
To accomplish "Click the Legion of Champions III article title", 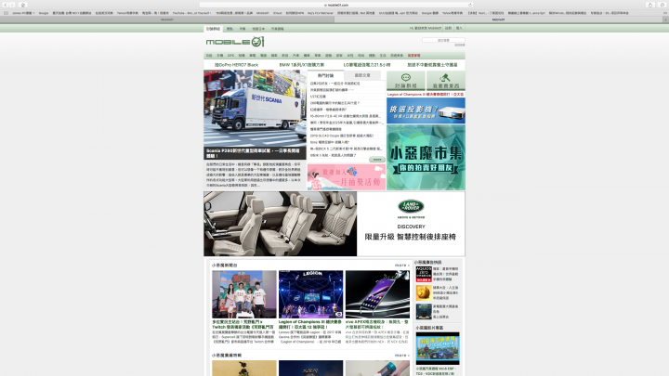I will [310, 324].
